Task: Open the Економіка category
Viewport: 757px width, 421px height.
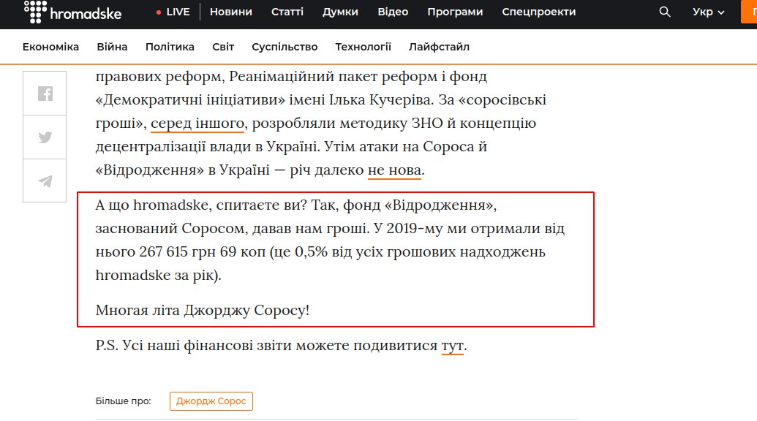Action: pos(50,47)
